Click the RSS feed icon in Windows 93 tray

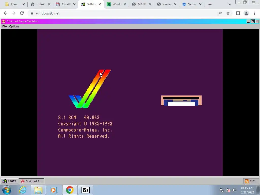pyautogui.click(x=247, y=181)
